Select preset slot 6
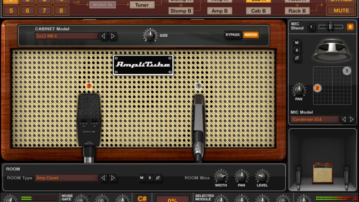Screen dimensions: 359x202 click(28, 11)
